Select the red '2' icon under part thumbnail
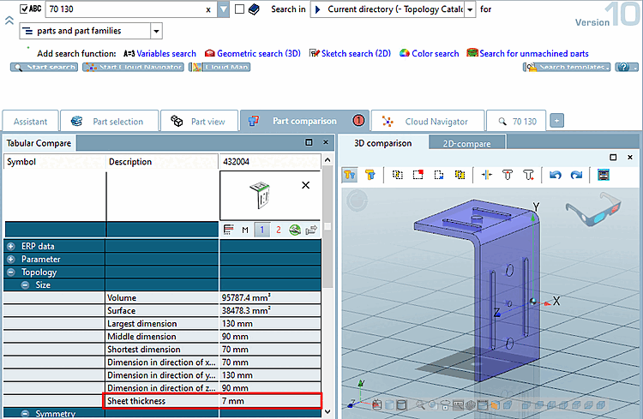This screenshot has height=419, width=643. 278,230
